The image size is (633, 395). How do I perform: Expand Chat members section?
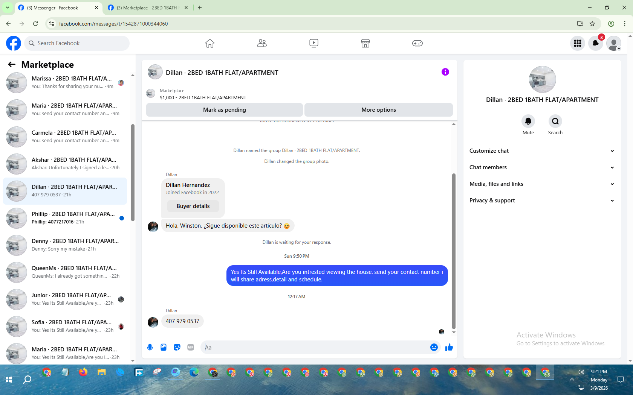pos(542,167)
